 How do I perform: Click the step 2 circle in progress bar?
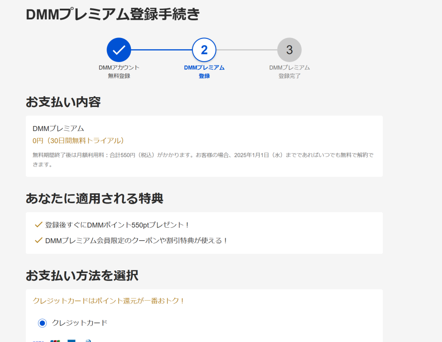point(204,50)
